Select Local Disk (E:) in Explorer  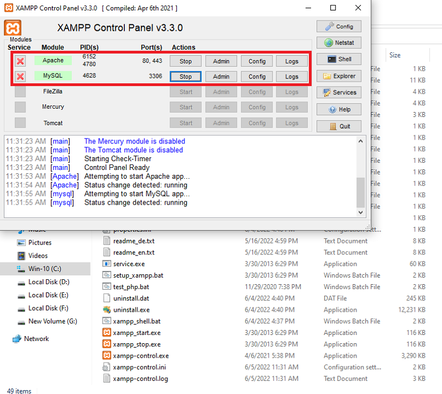click(48, 295)
